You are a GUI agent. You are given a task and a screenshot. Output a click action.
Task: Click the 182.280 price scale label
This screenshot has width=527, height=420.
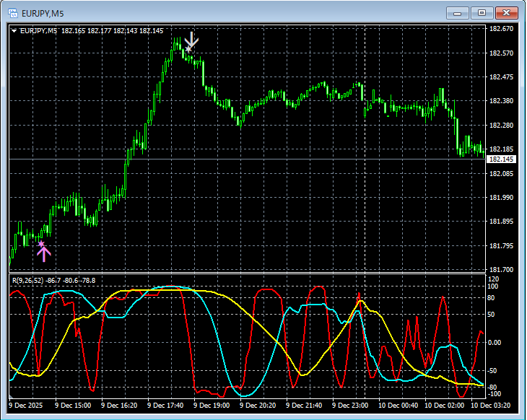coord(501,126)
